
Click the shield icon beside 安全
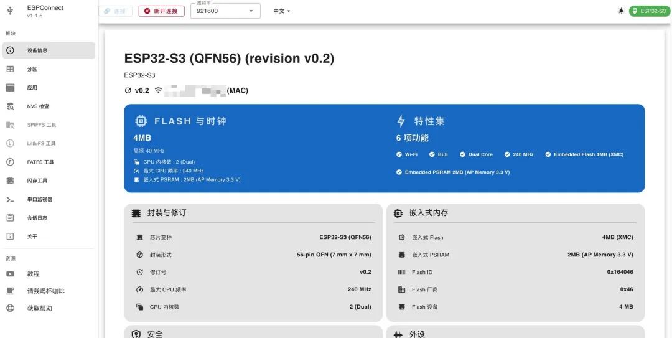136,334
